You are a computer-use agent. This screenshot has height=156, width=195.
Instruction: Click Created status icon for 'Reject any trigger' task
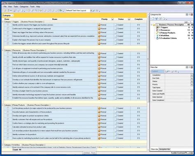click(116, 32)
